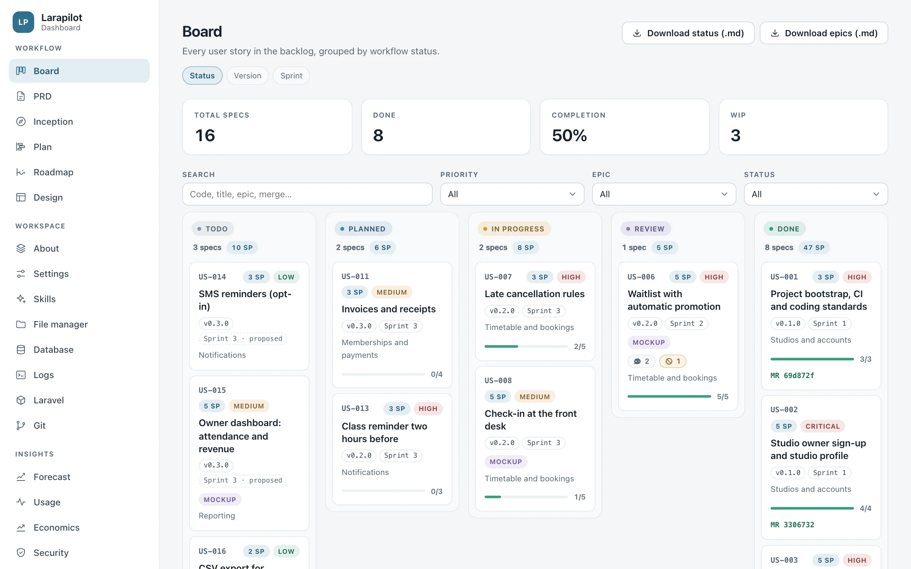
Task: Click MOCKUP tag on US-008 card
Action: 506,462
